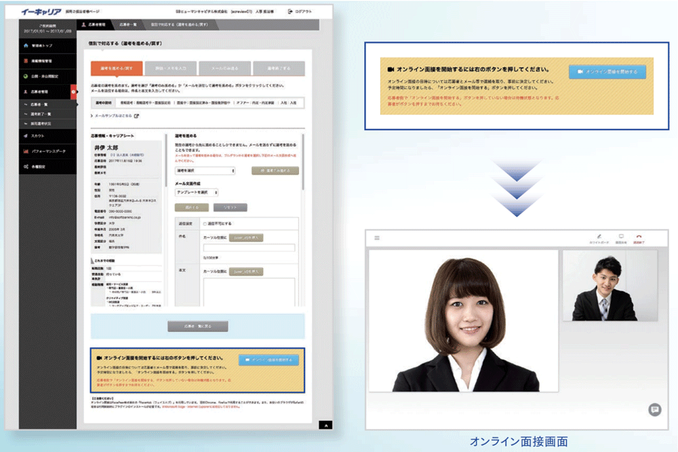Open the 選考を選択 dropdown
This screenshot has height=452, width=678.
[x=205, y=170]
